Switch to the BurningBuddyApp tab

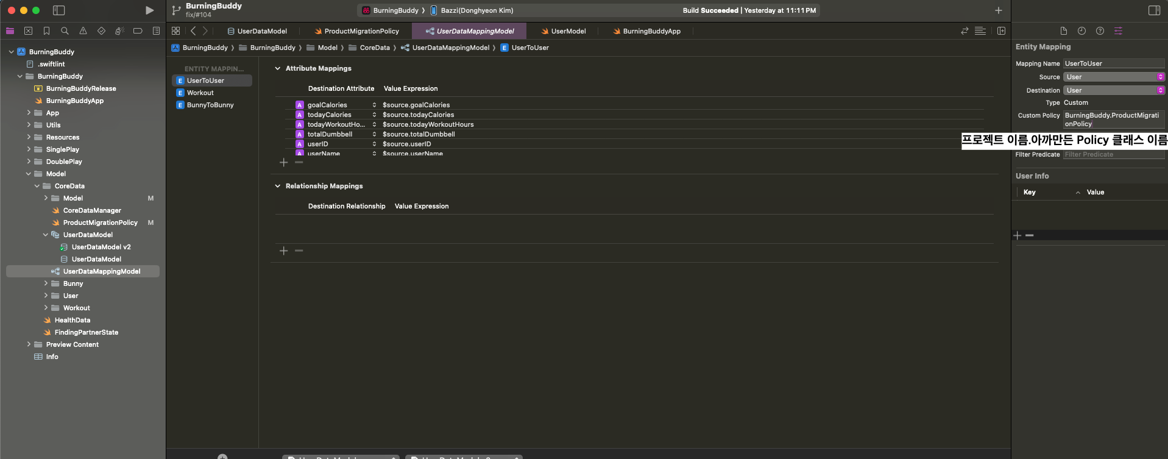coord(646,31)
